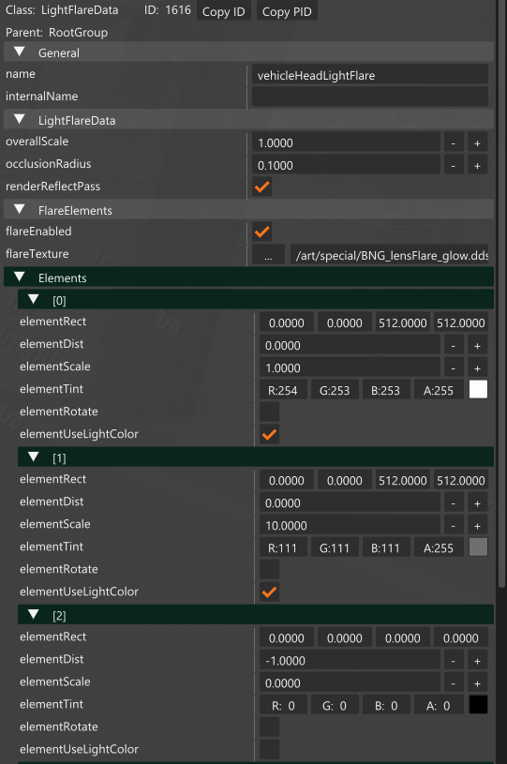Increase overallScale with plus button
The image size is (507, 764).
tap(477, 142)
